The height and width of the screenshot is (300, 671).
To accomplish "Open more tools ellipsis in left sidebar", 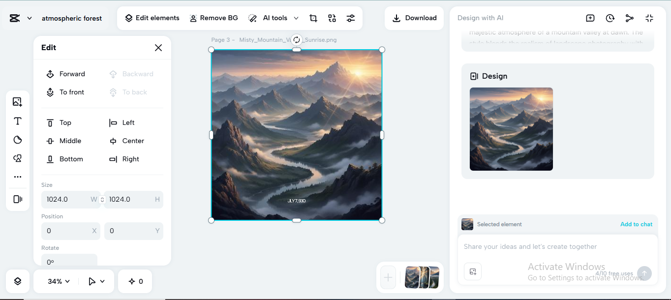I will (x=18, y=177).
